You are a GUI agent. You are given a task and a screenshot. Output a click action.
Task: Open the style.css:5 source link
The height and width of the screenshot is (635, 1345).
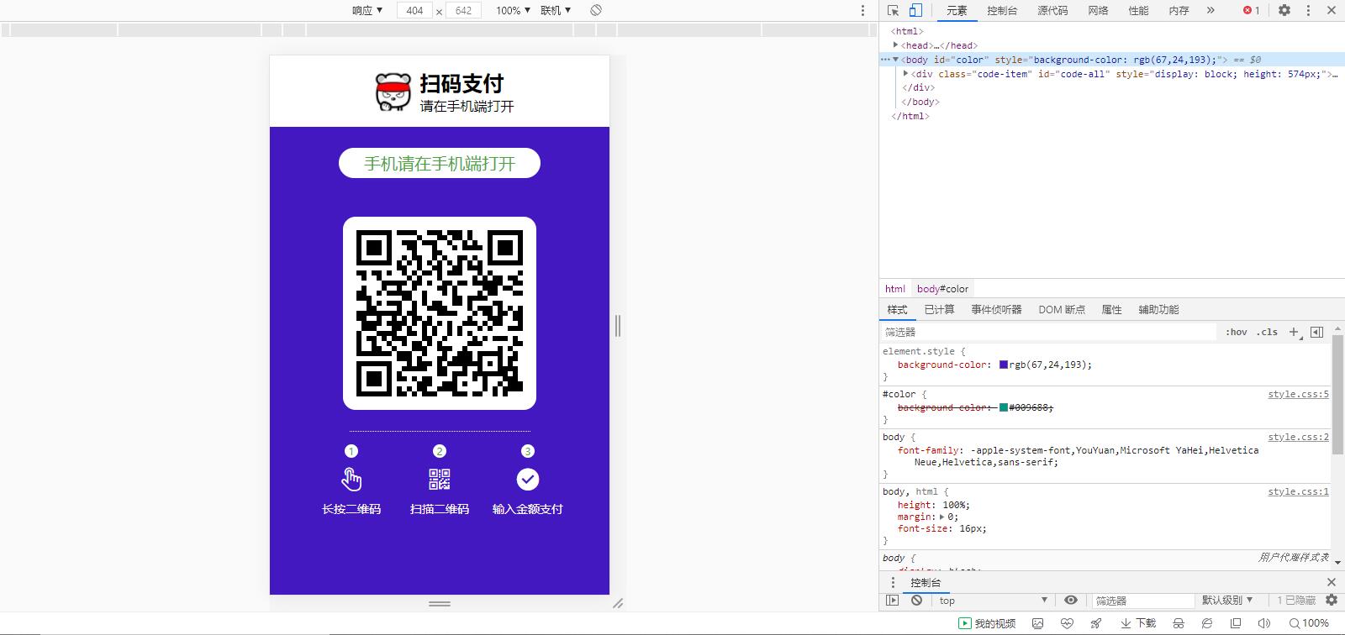click(x=1298, y=394)
